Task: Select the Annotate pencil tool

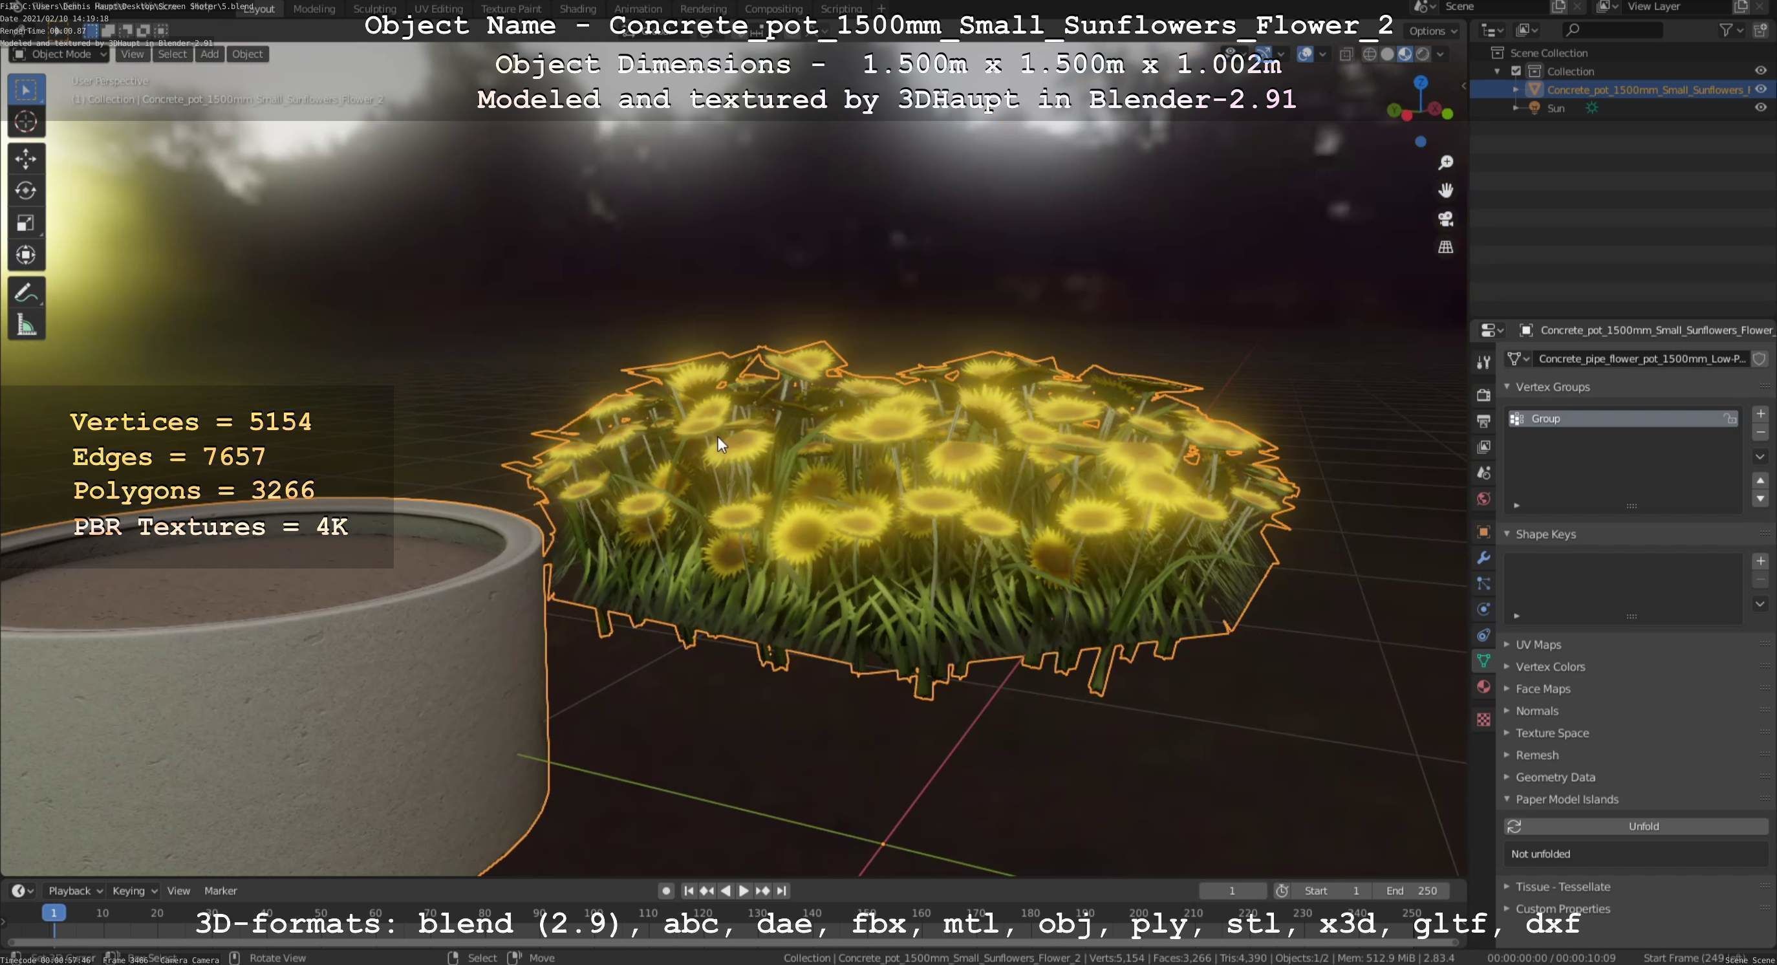Action: pos(27,292)
